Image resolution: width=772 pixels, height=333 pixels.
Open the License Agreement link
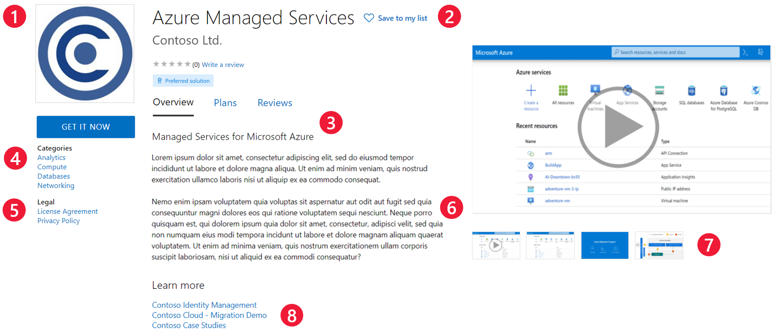[67, 211]
